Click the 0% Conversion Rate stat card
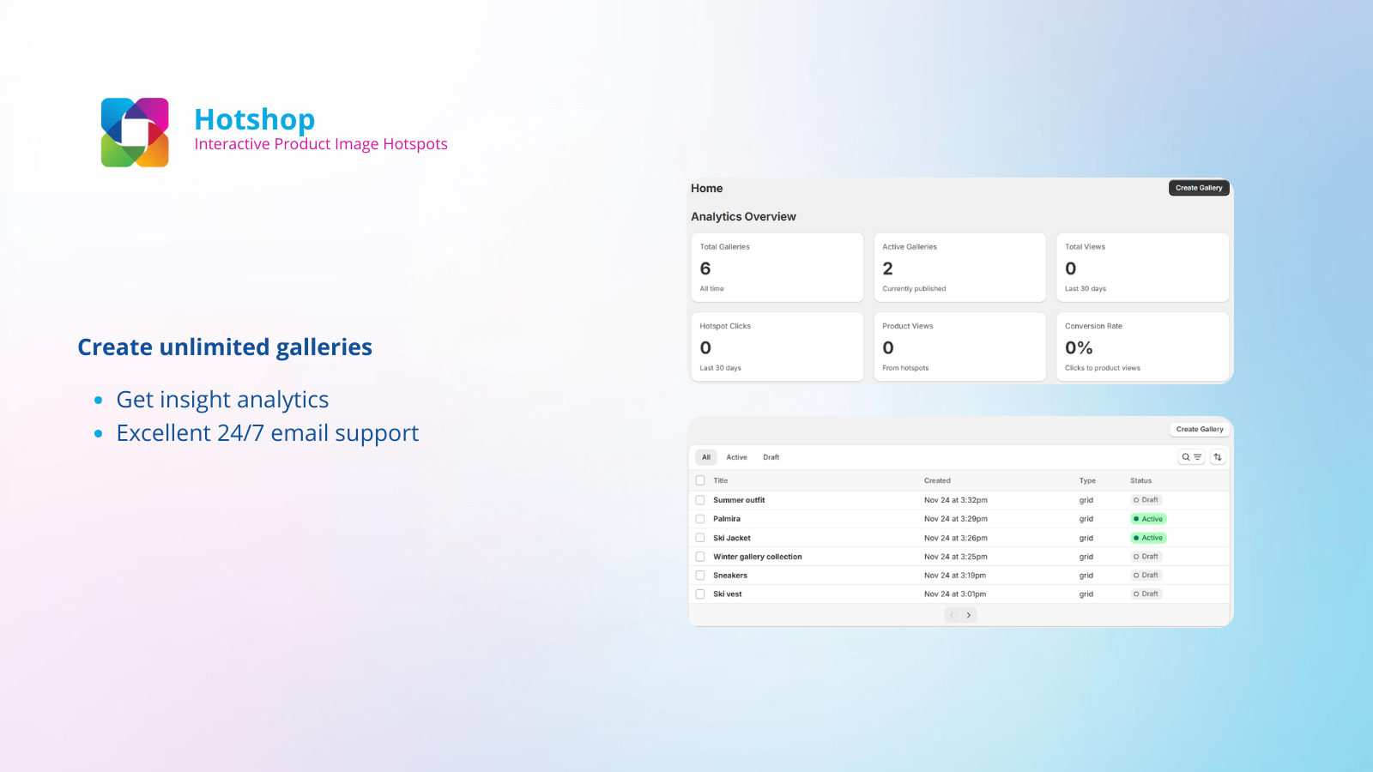Viewport: 1373px width, 772px height. pyautogui.click(x=1142, y=347)
